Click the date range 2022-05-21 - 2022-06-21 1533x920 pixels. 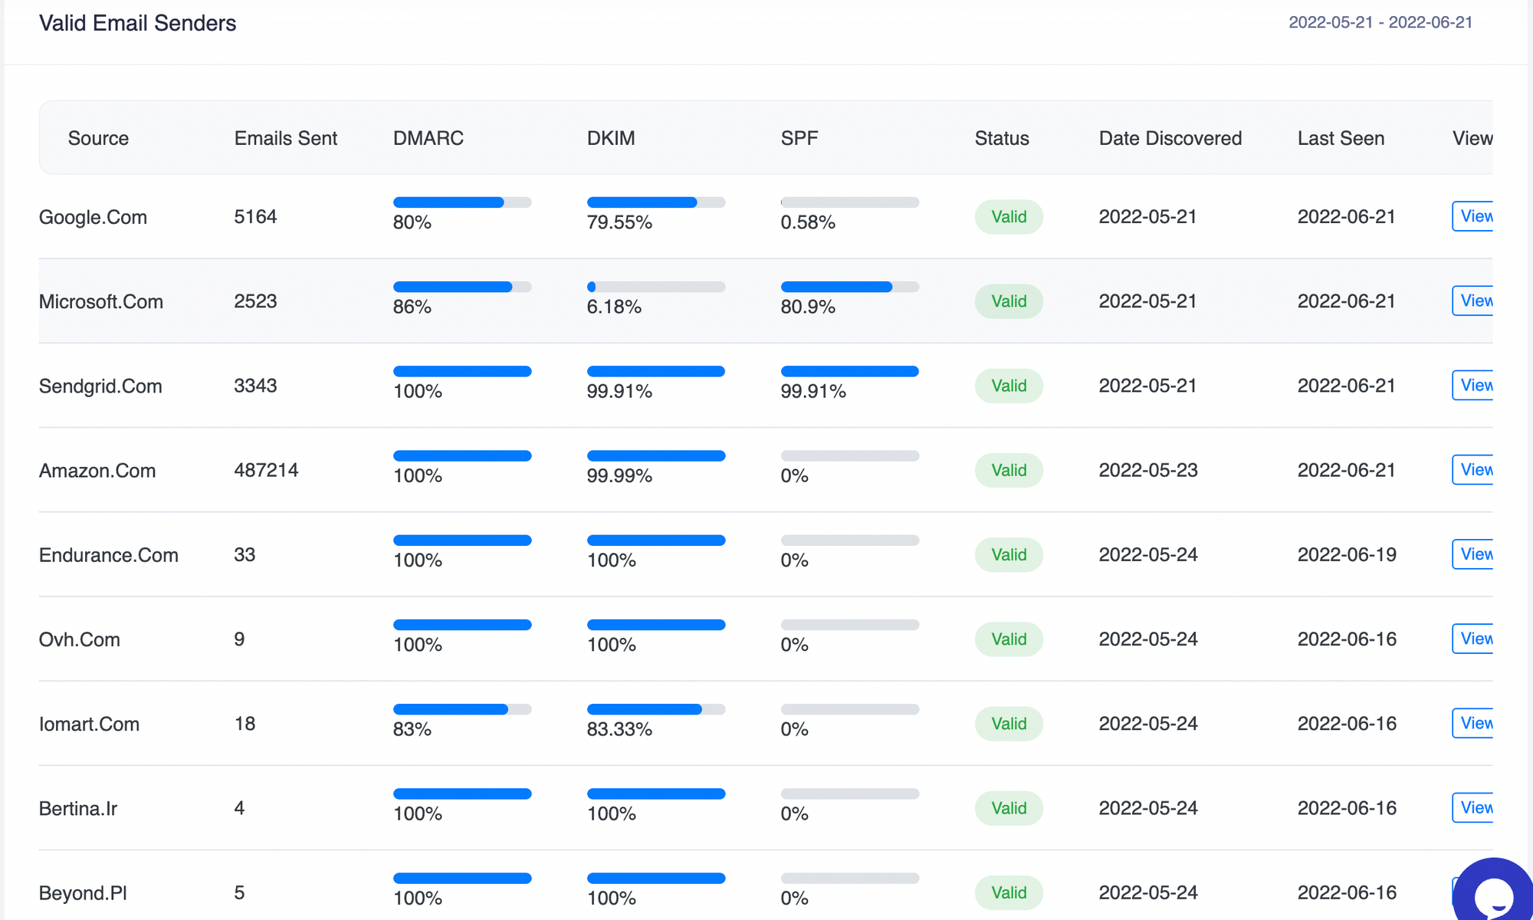tap(1380, 22)
